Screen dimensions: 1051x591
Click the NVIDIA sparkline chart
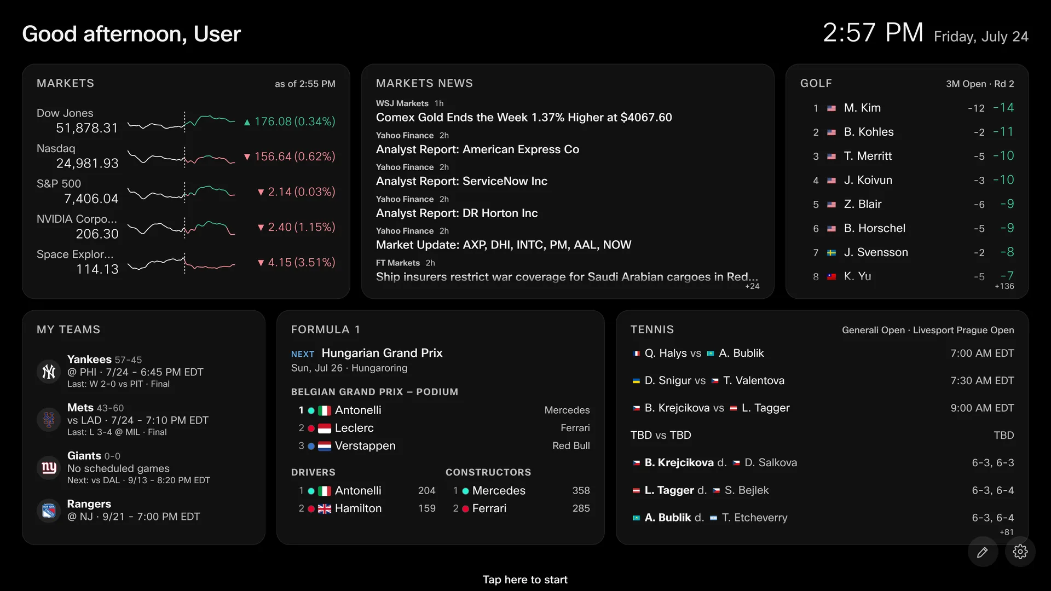(182, 227)
